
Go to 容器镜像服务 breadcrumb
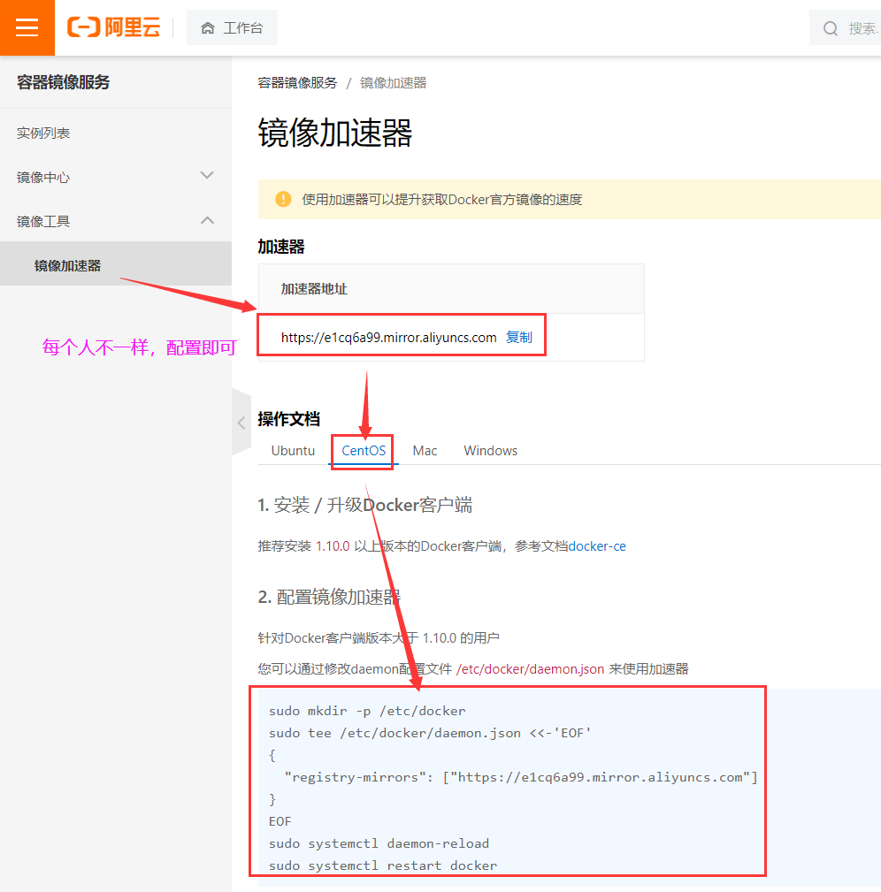pyautogui.click(x=298, y=83)
